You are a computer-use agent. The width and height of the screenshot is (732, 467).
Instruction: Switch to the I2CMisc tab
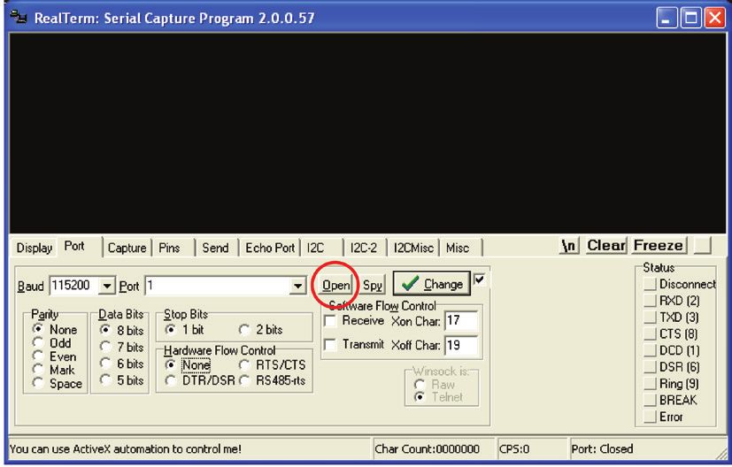[x=413, y=248]
